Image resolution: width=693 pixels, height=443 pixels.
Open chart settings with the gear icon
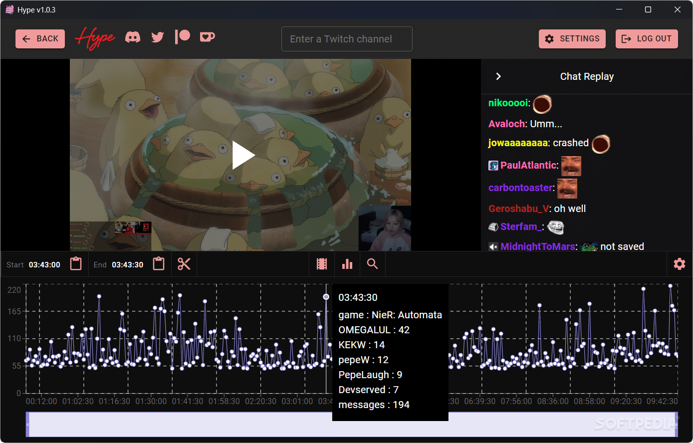[x=680, y=264]
